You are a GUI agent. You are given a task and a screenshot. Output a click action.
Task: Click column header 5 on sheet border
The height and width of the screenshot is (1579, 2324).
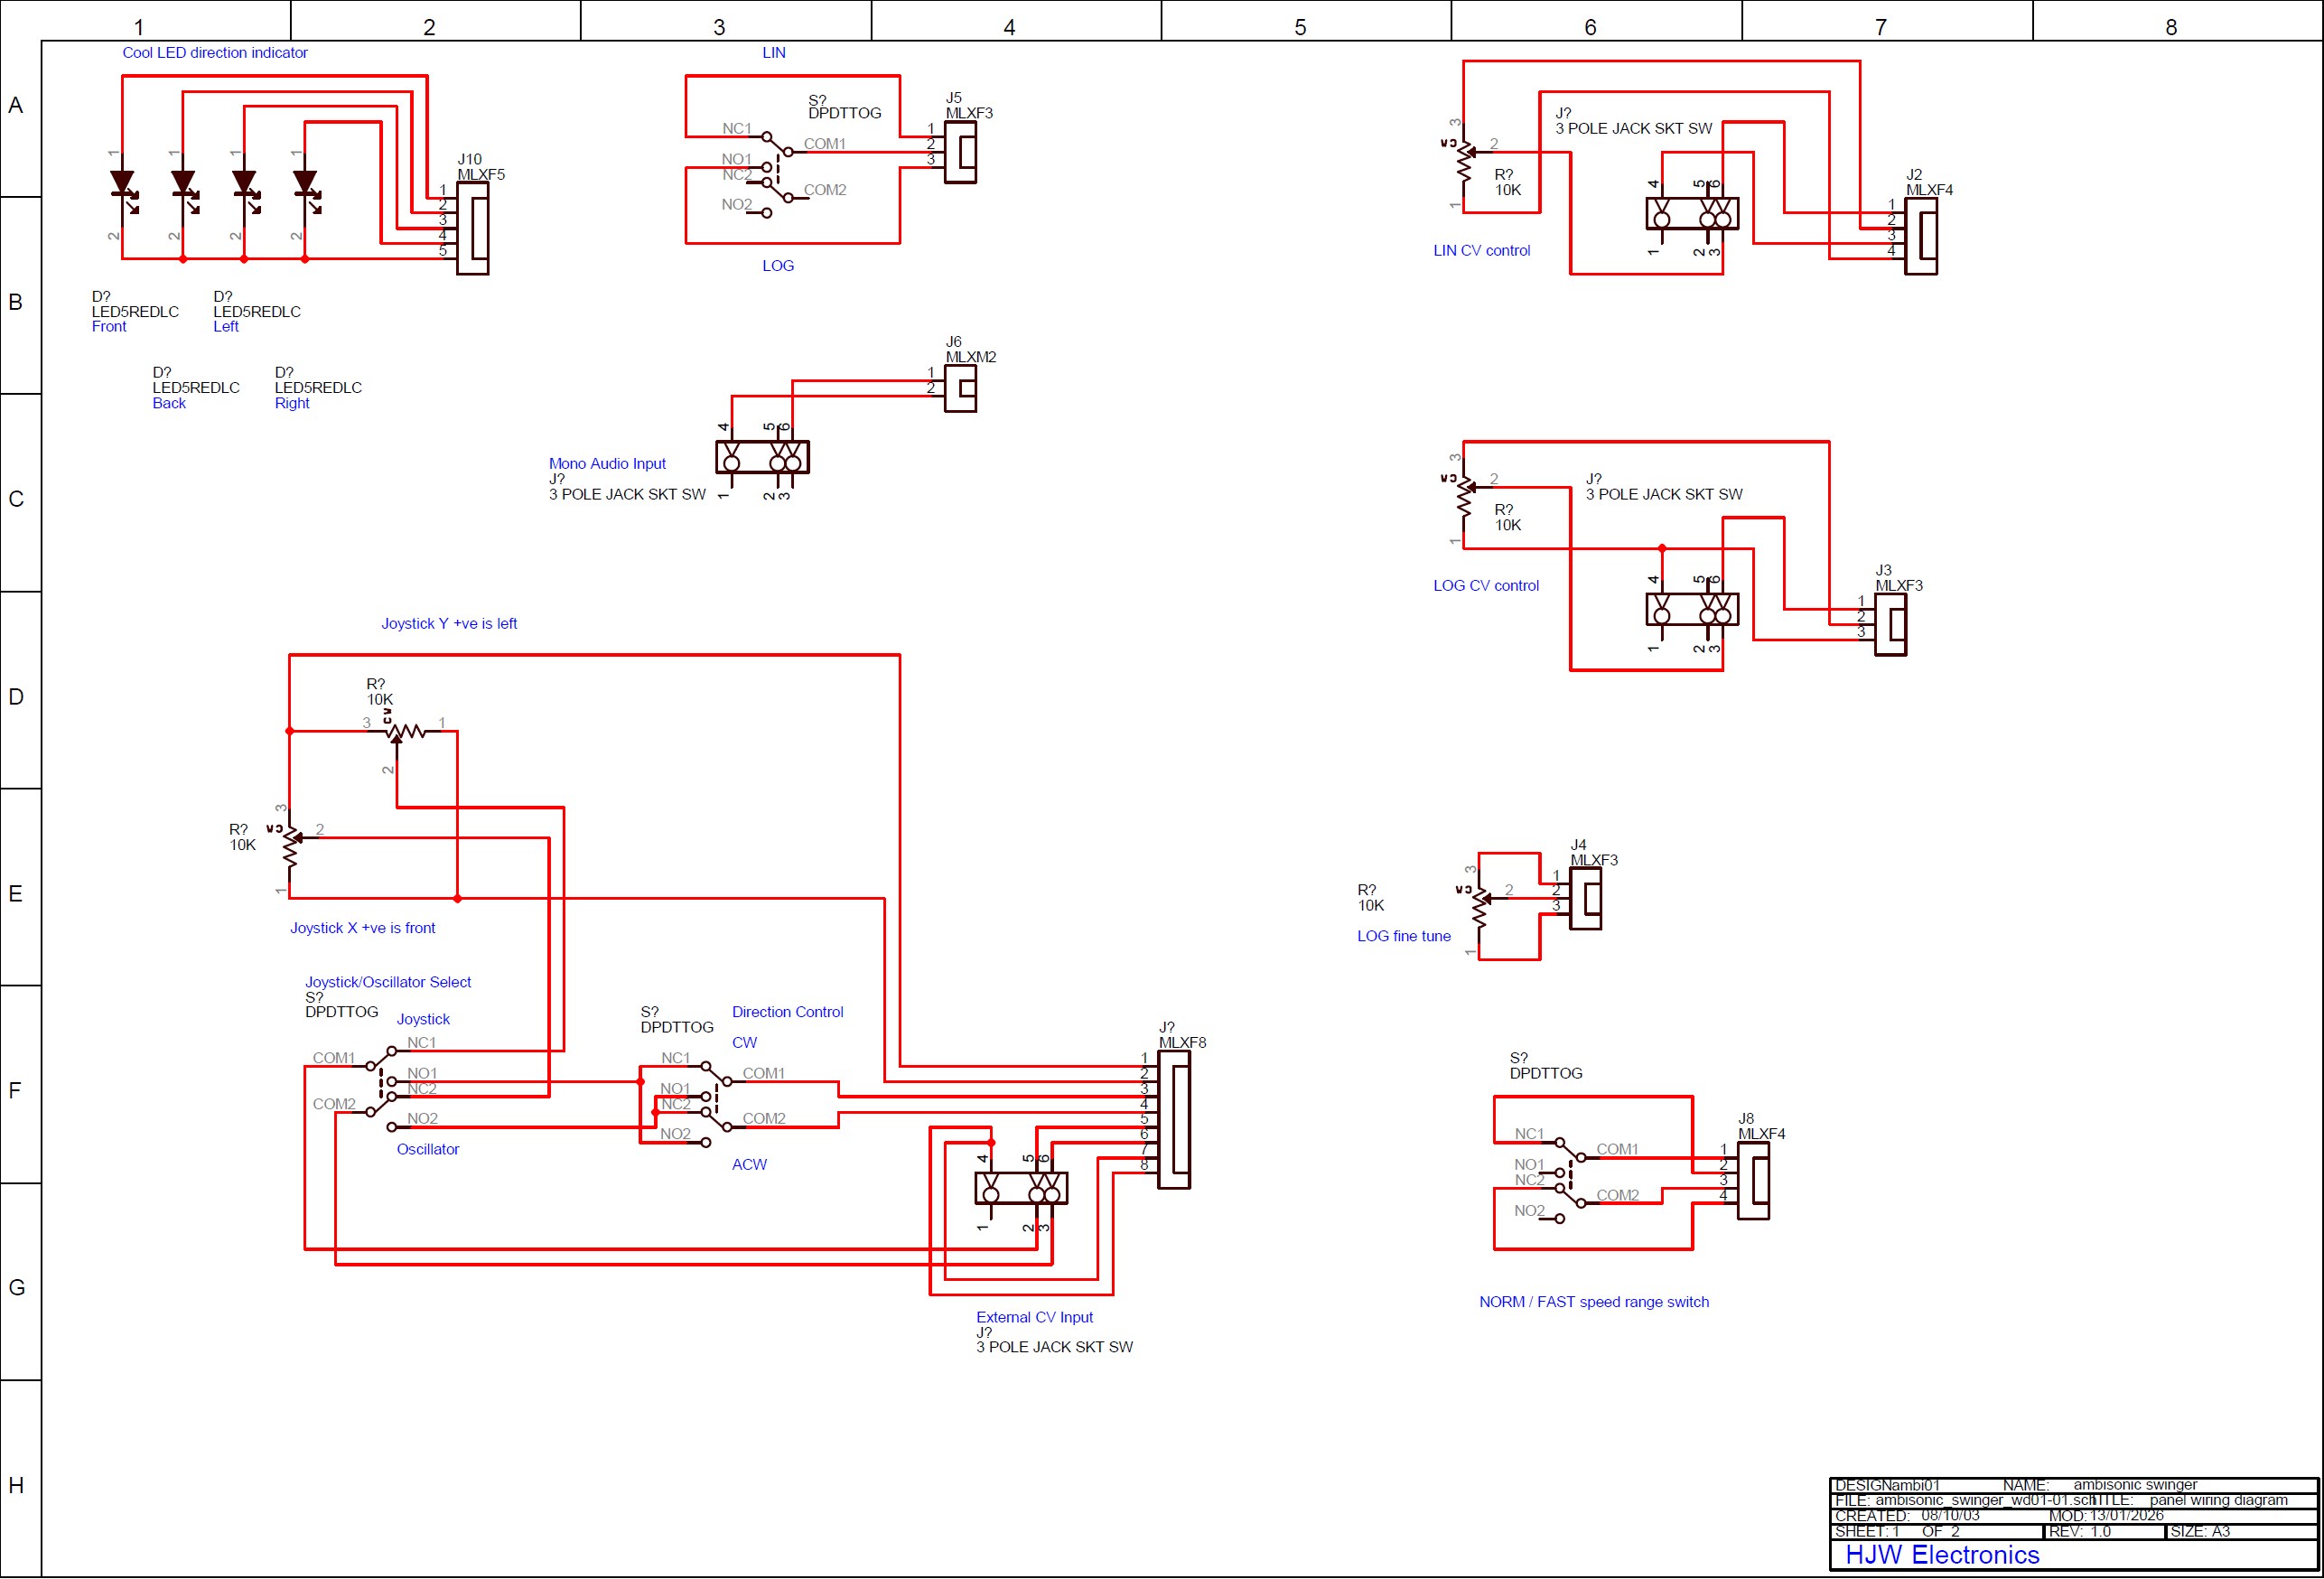1300,27
